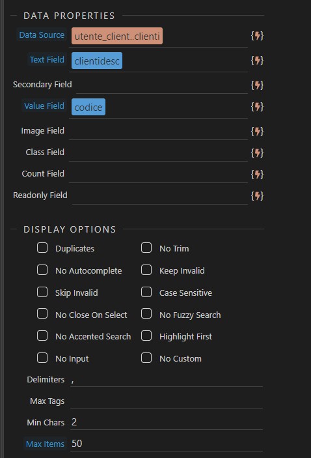This screenshot has width=311, height=458.
Task: Click into the Max Tags input
Action: (167, 401)
